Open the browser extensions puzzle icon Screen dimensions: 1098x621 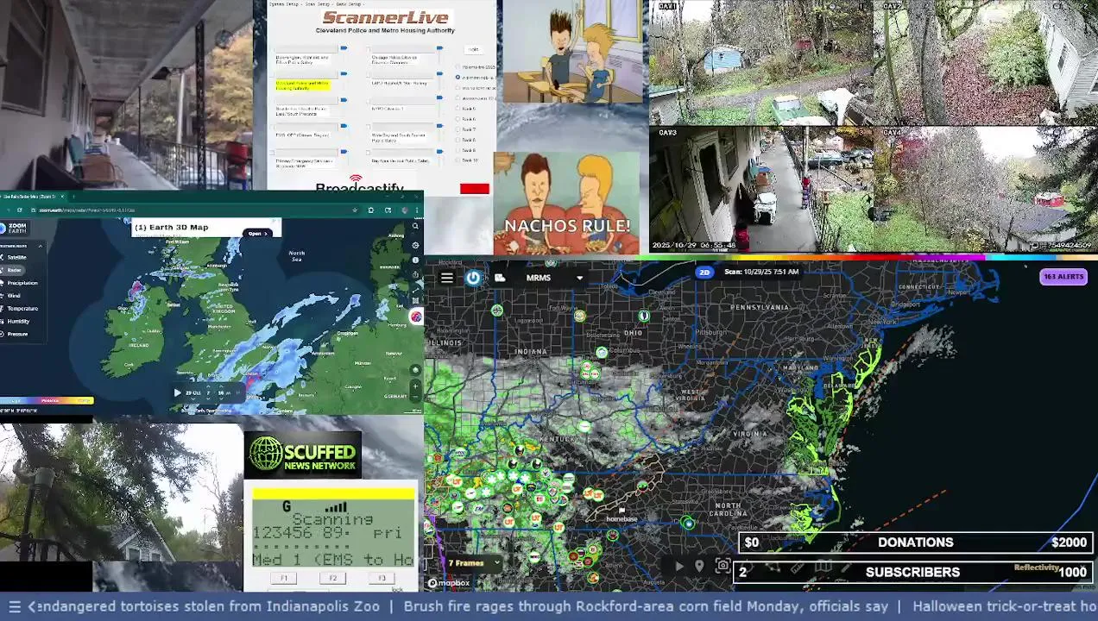371,210
